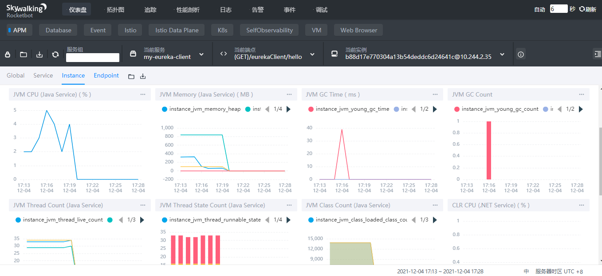Open the 性能剖析 profiling menu
This screenshot has height=276, width=602.
point(187,10)
